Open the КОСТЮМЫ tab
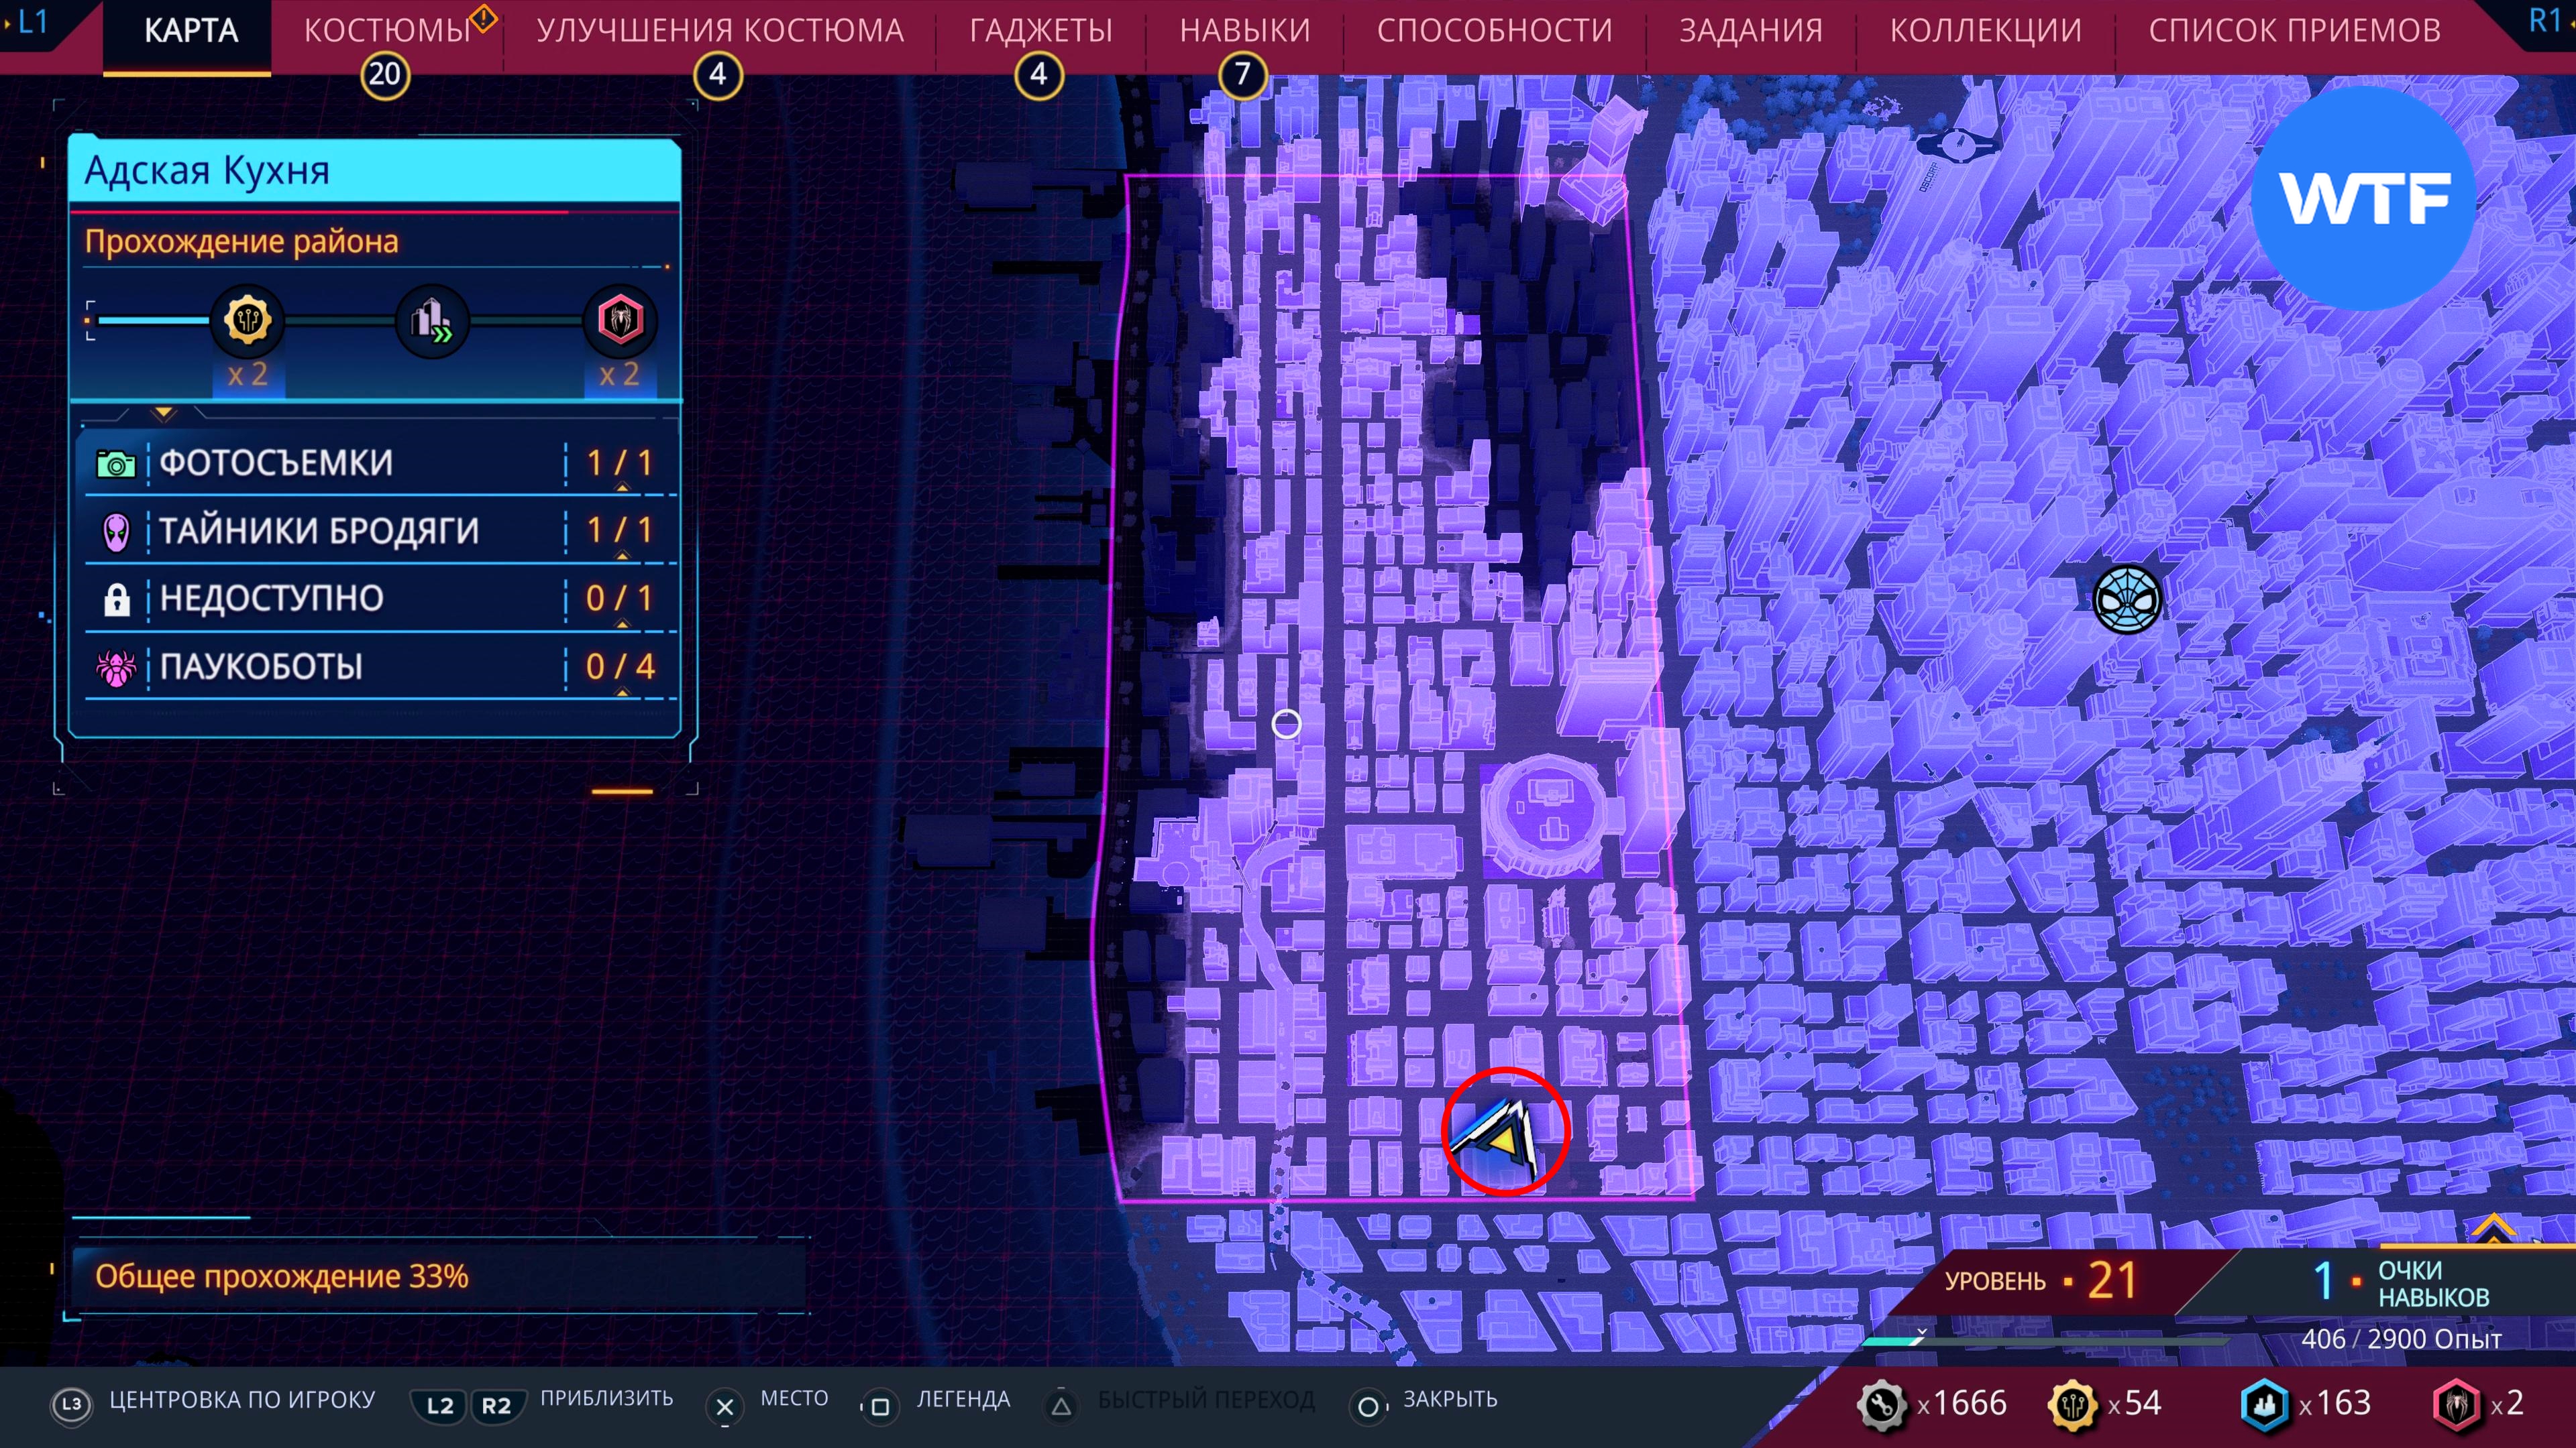The height and width of the screenshot is (1448, 2576). pos(387,31)
